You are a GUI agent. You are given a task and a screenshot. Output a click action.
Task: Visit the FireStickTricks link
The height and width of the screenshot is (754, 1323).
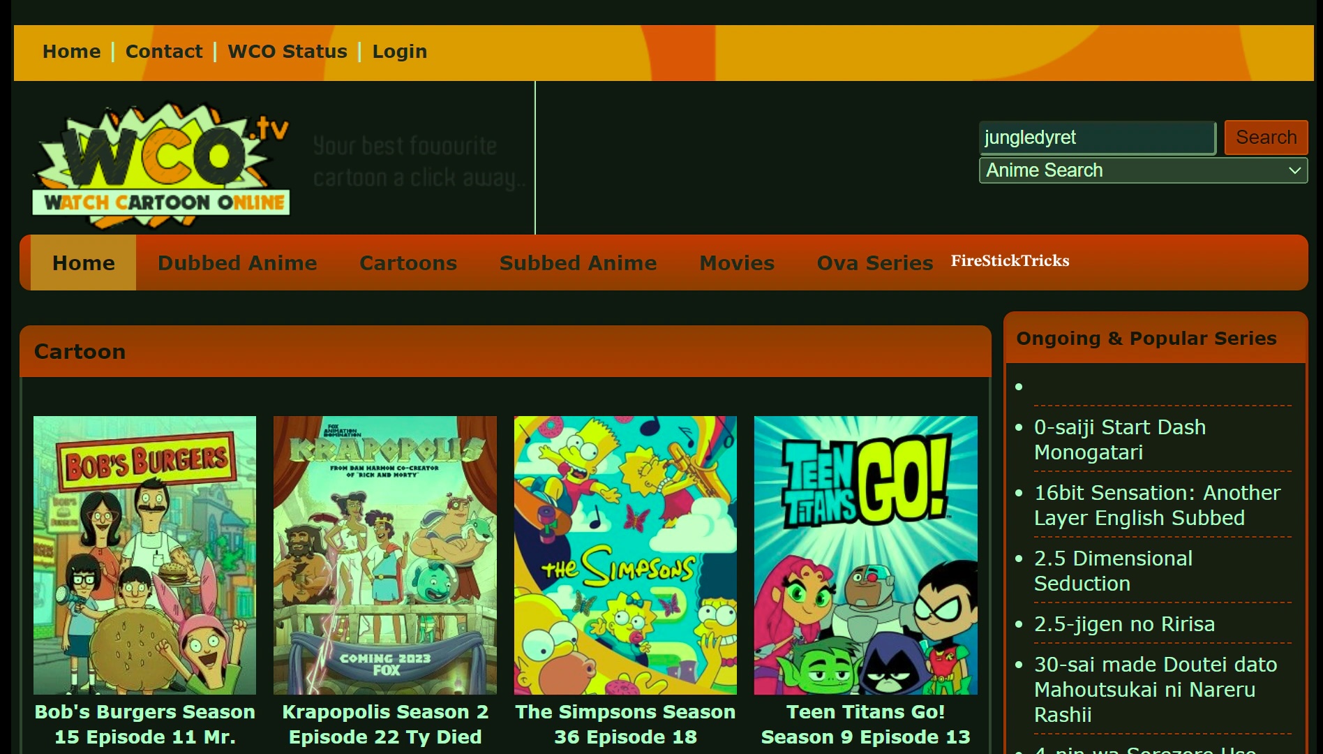(1010, 261)
